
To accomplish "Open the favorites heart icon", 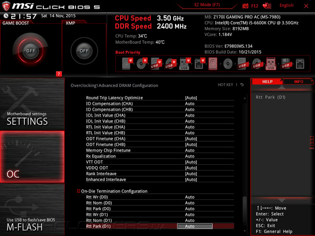I will point(266,6).
